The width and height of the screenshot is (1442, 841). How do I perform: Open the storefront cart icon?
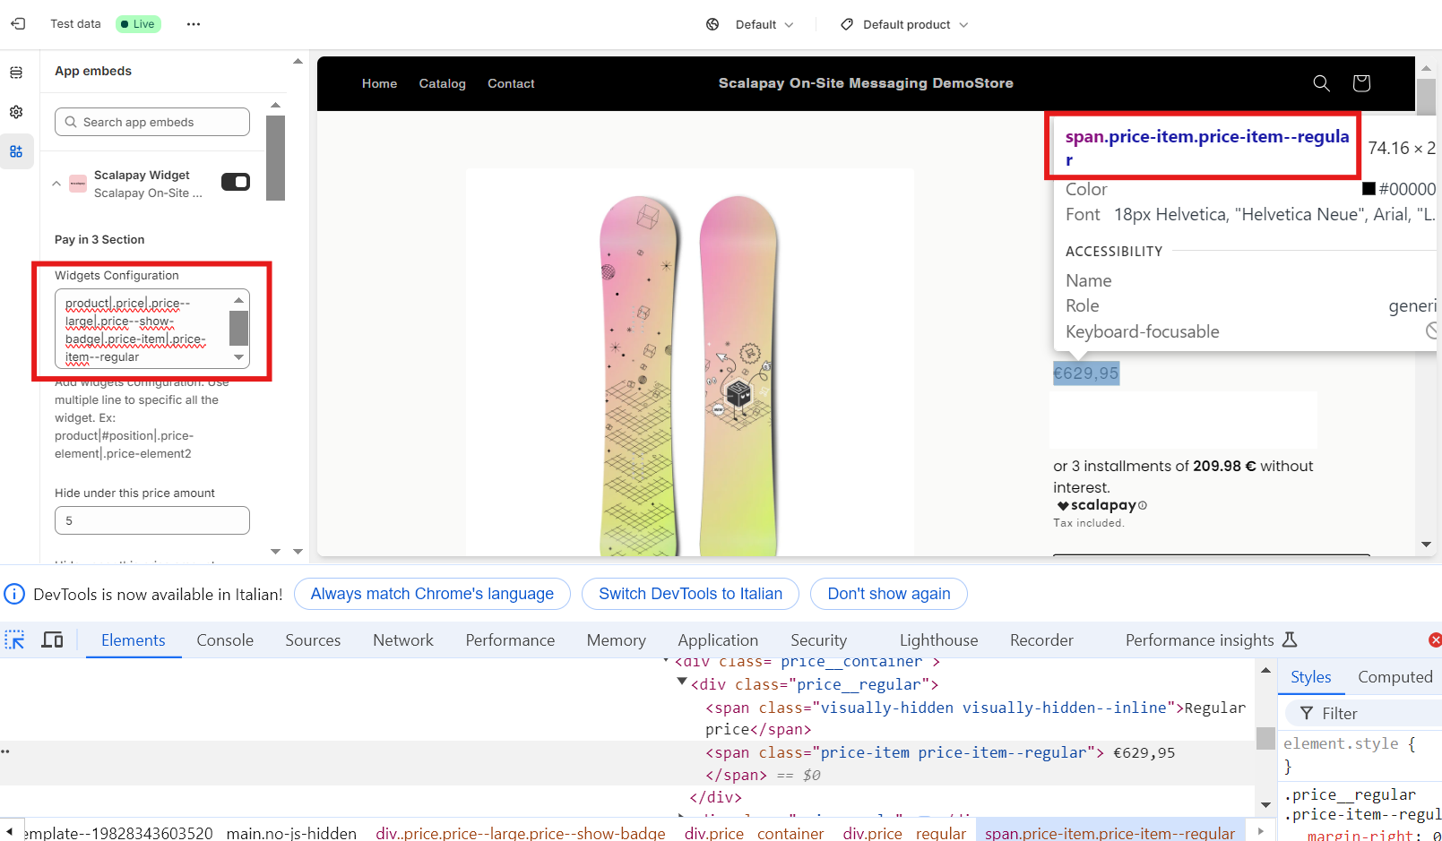click(1361, 83)
